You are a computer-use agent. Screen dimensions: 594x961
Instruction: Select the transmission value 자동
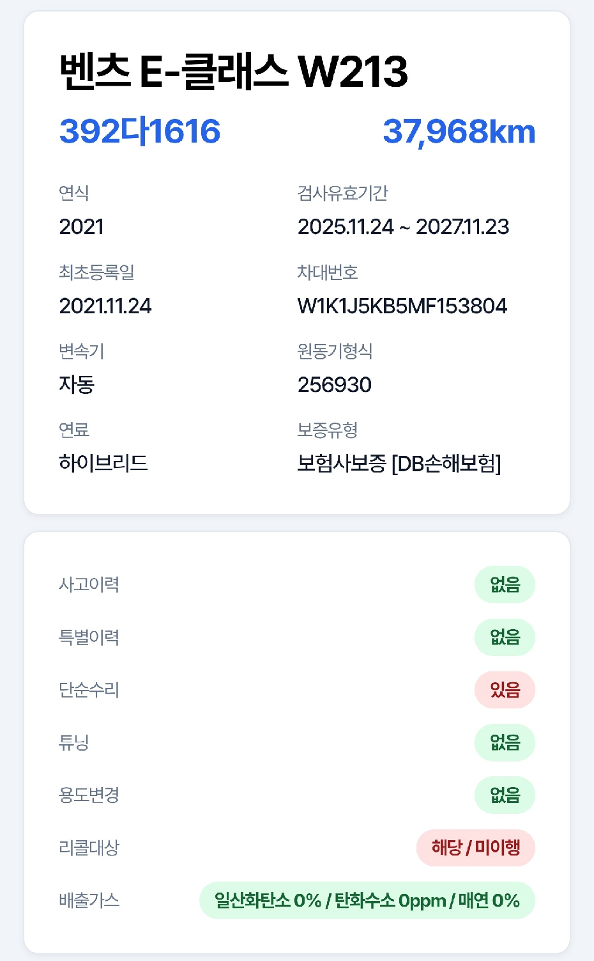coord(77,384)
